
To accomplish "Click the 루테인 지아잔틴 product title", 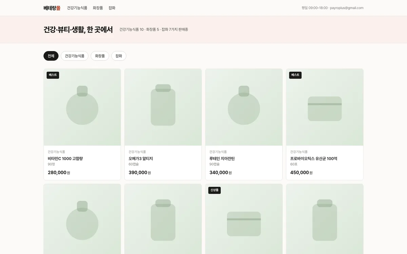I will click(x=222, y=158).
